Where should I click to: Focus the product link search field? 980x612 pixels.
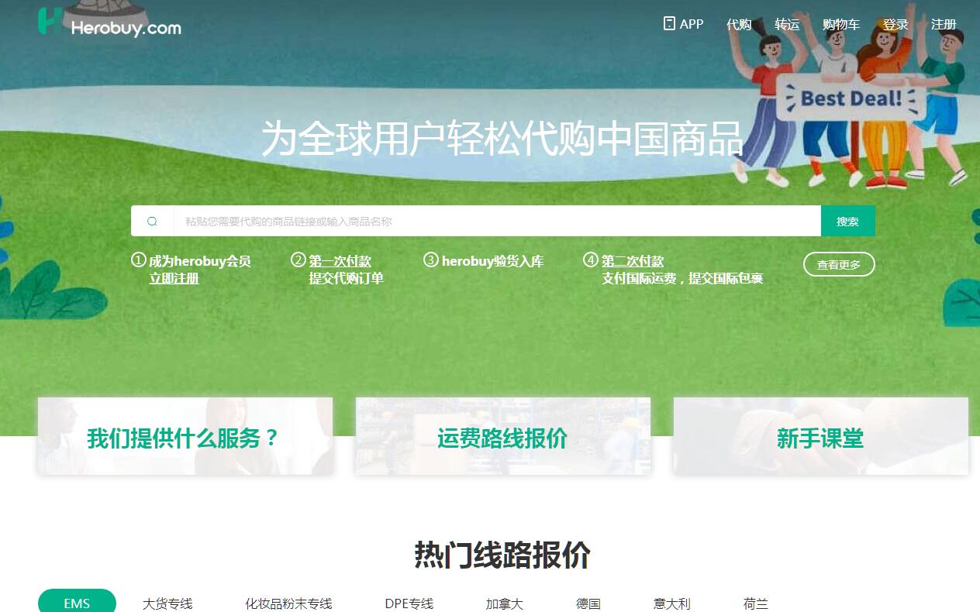(x=496, y=222)
